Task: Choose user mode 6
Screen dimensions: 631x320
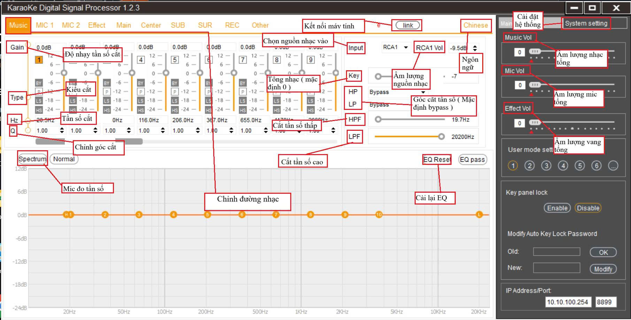Action: [597, 166]
